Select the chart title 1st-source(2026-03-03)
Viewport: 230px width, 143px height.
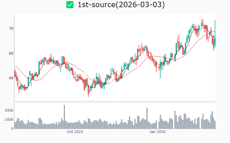[x=121, y=5]
